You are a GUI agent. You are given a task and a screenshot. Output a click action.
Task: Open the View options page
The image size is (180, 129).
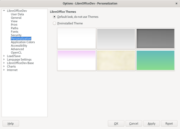click(x=14, y=21)
